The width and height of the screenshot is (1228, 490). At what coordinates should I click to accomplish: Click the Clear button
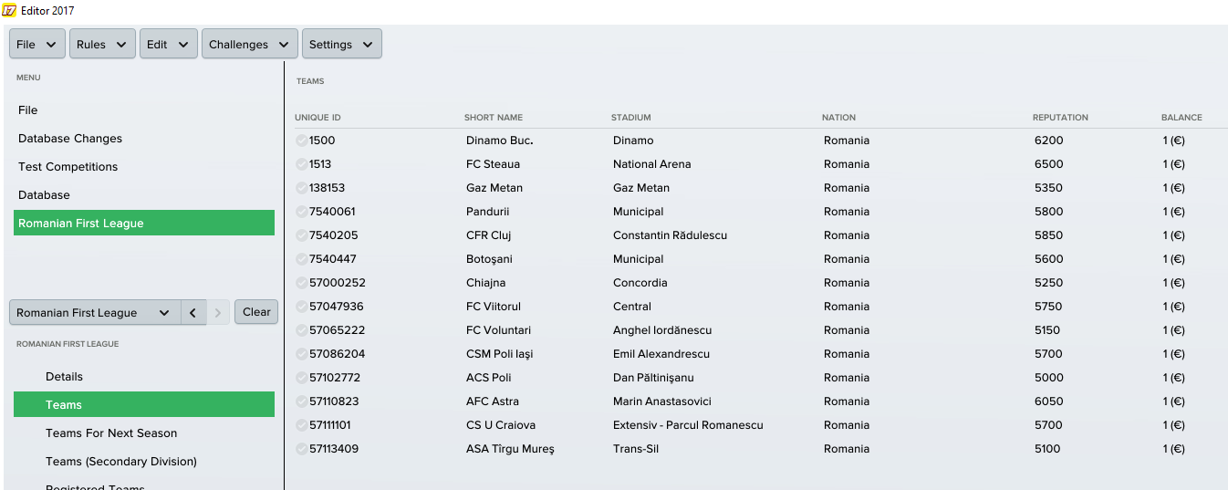pos(256,312)
